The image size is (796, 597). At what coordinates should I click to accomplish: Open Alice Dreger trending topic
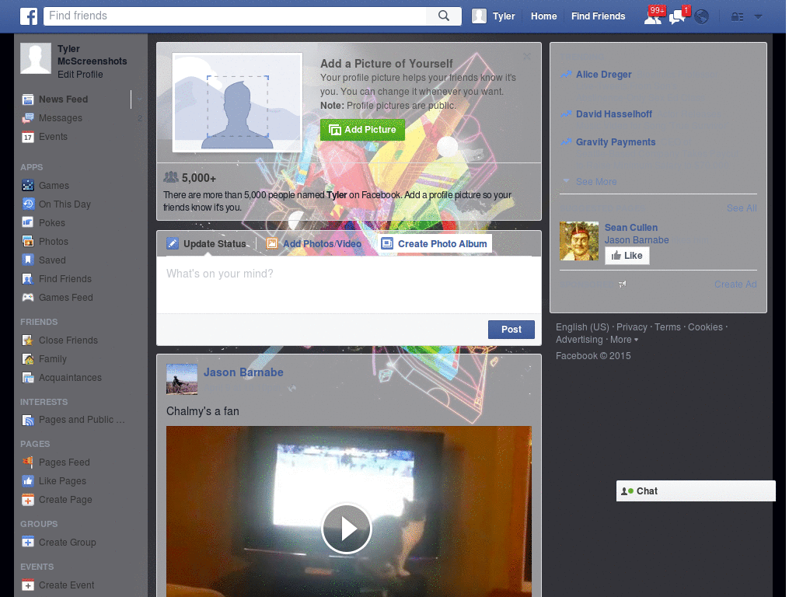603,75
